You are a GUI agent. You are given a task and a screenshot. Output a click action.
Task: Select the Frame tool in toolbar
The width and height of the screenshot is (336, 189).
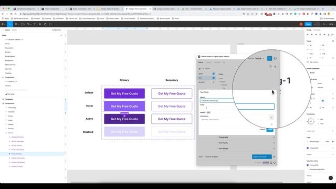pyautogui.click(x=16, y=24)
